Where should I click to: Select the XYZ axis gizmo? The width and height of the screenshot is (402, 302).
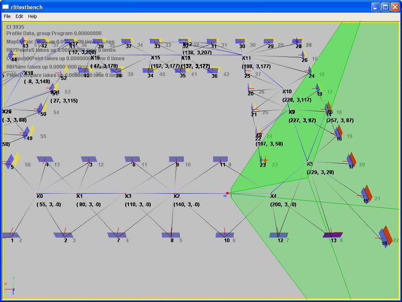[x=12, y=284]
